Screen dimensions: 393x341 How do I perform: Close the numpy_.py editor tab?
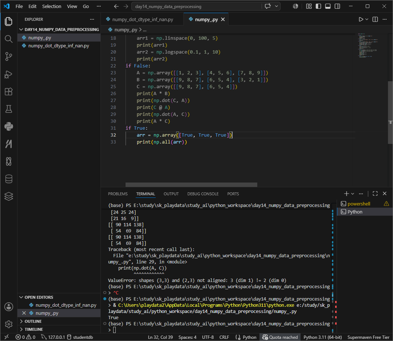pyautogui.click(x=223, y=19)
